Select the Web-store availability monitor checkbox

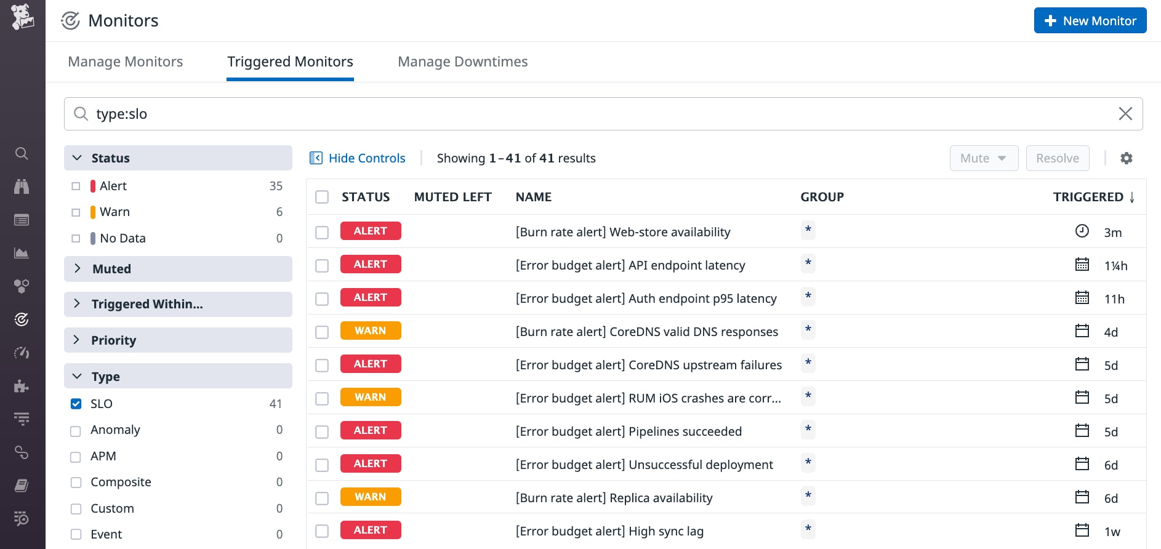coord(322,232)
